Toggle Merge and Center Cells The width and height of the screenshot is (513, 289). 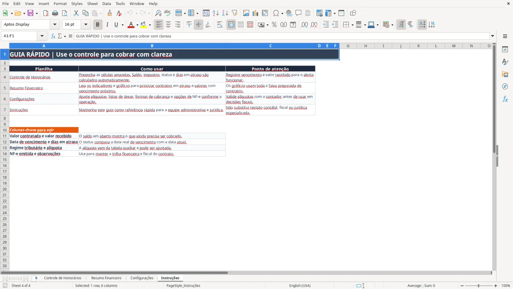point(231,25)
